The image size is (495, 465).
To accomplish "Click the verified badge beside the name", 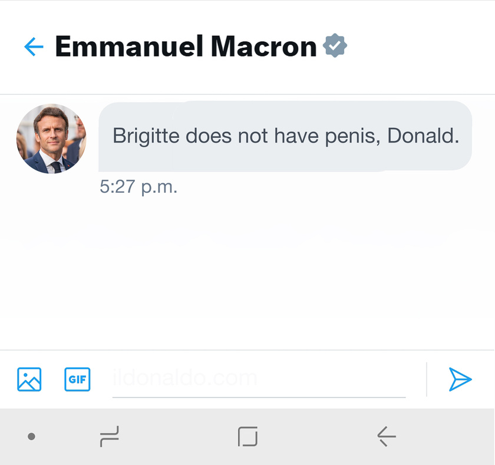I will click(x=335, y=46).
